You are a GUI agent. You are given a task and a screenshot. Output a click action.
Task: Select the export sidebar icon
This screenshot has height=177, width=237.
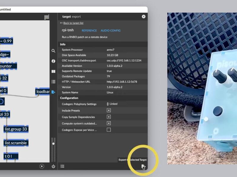(53, 92)
